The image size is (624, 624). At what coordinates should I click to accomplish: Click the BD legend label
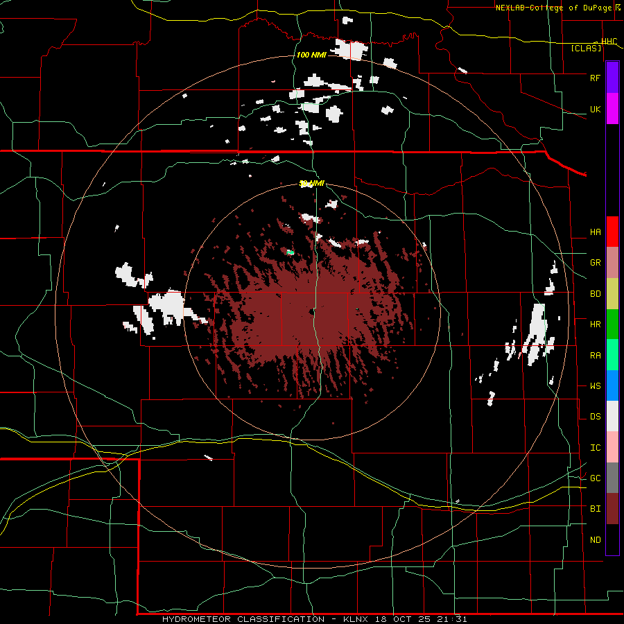coord(596,294)
